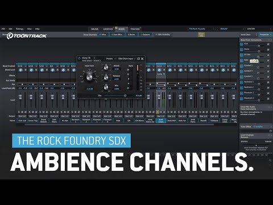
Task: Open the Help menu
Action: tap(38, 29)
